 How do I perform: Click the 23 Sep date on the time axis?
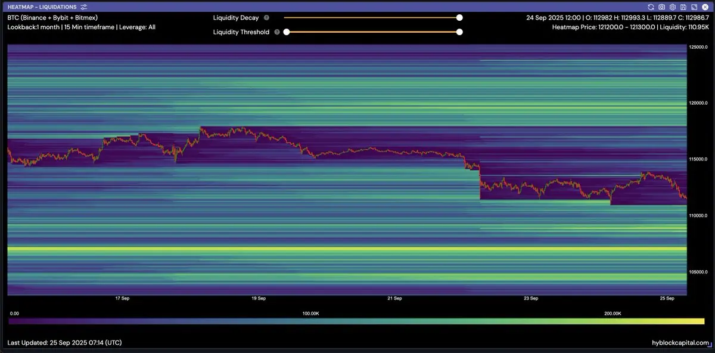pyautogui.click(x=530, y=298)
